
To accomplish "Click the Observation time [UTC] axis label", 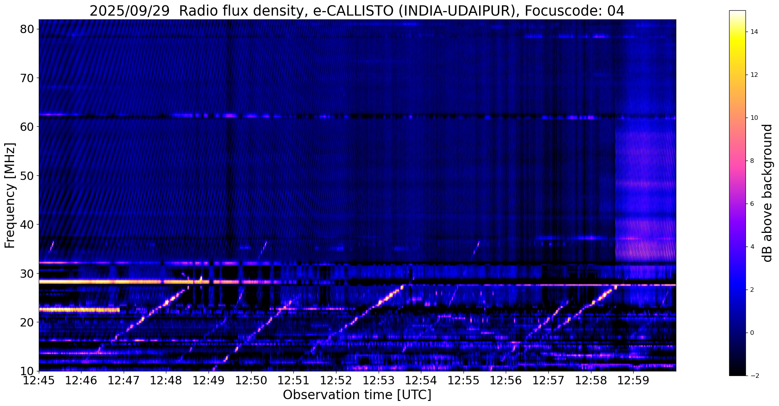I will [357, 395].
